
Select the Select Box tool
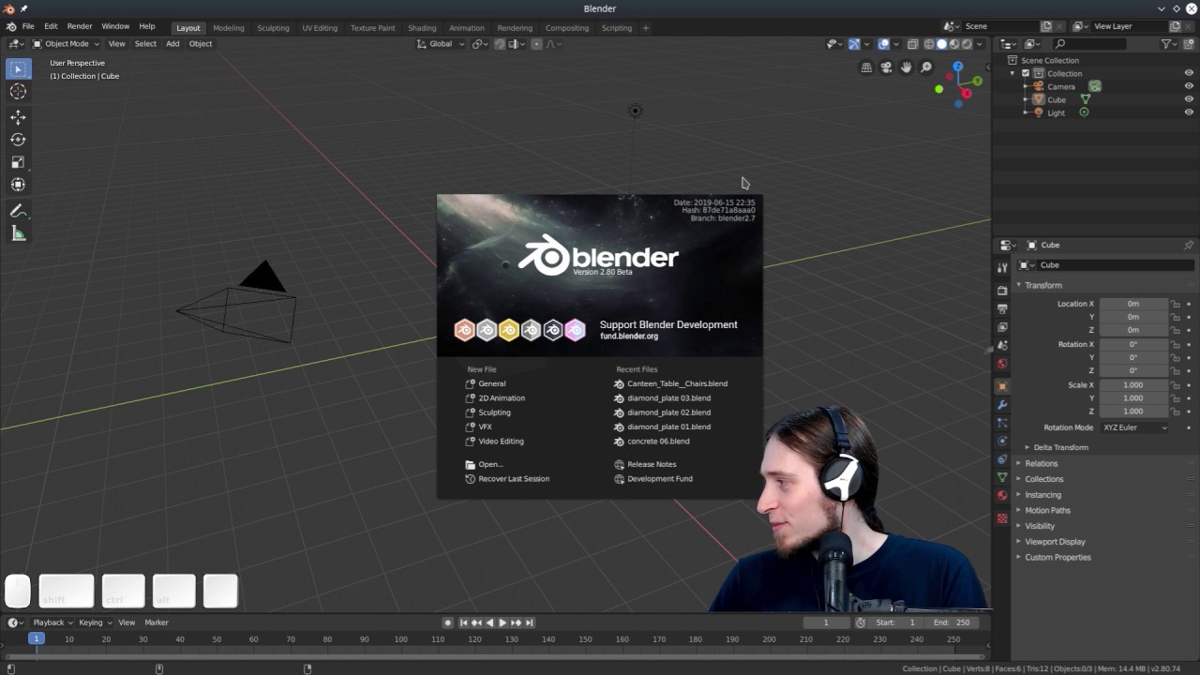click(x=18, y=68)
